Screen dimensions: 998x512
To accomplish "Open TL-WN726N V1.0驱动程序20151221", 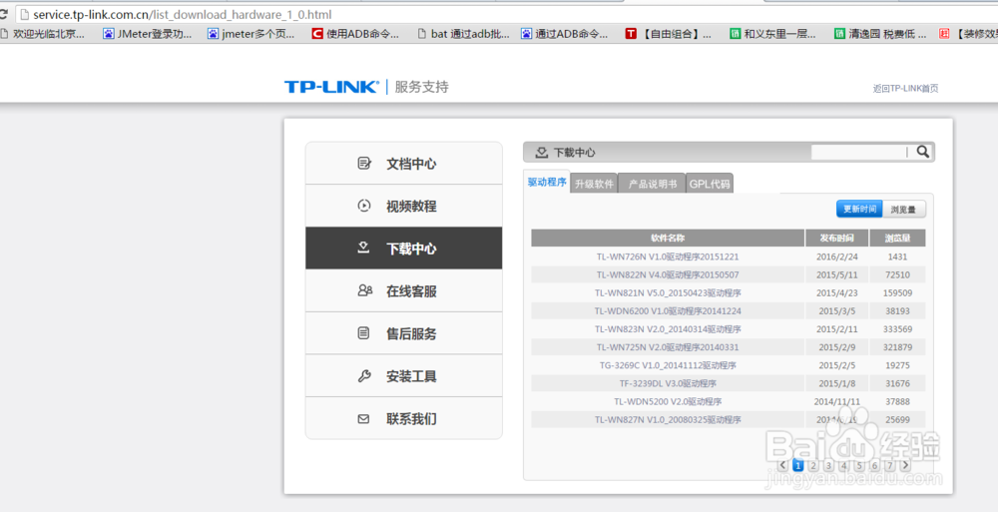I will click(x=667, y=256).
